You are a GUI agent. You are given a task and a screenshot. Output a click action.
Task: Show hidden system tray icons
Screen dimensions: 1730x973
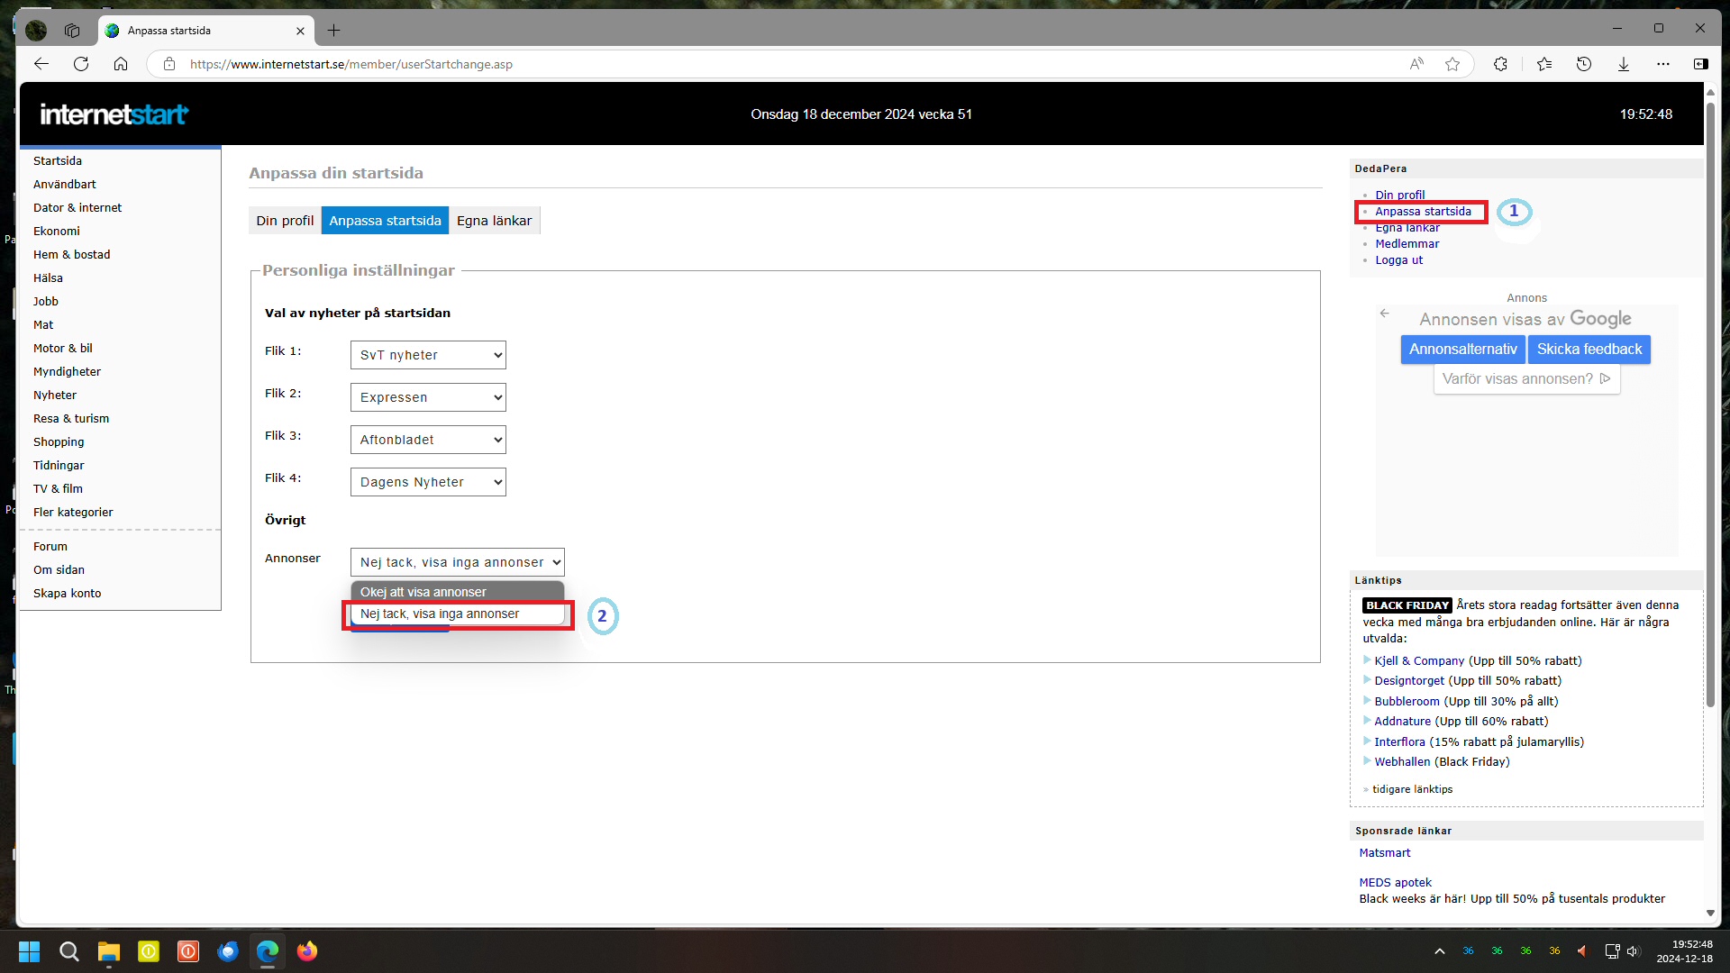(1440, 951)
